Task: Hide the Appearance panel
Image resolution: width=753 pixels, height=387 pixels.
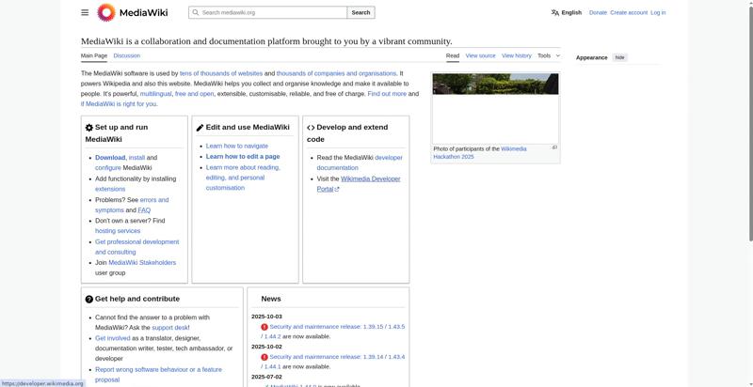Action: [x=619, y=57]
